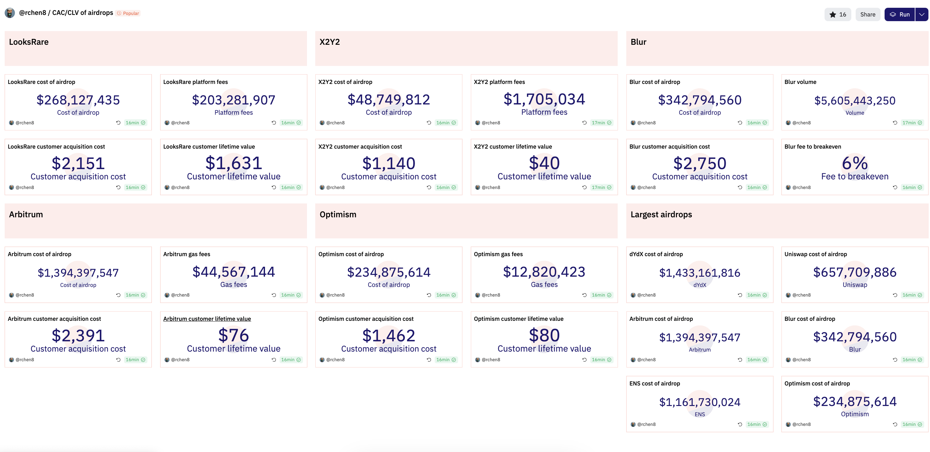The image size is (930, 452).
Task: Open Arbitrum customer lifetime value title link
Action: (207, 319)
